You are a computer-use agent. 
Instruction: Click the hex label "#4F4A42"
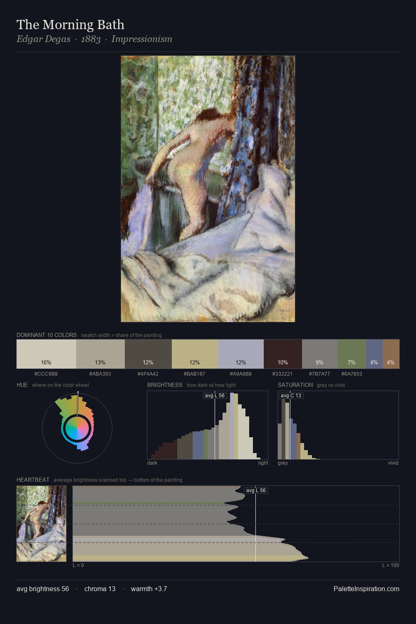(x=148, y=374)
